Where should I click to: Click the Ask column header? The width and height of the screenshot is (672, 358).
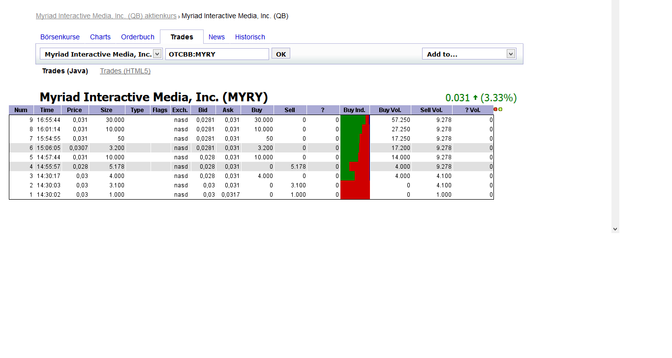(228, 110)
